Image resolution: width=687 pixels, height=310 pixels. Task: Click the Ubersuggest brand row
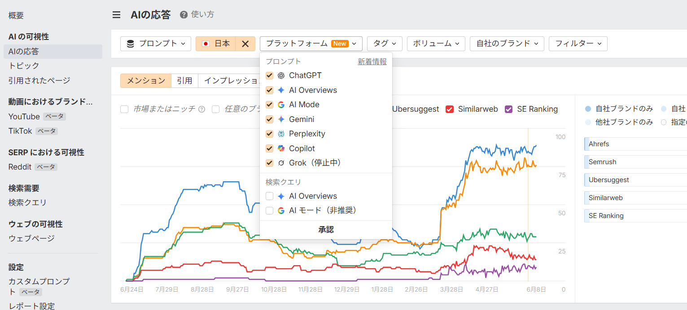tap(635, 180)
